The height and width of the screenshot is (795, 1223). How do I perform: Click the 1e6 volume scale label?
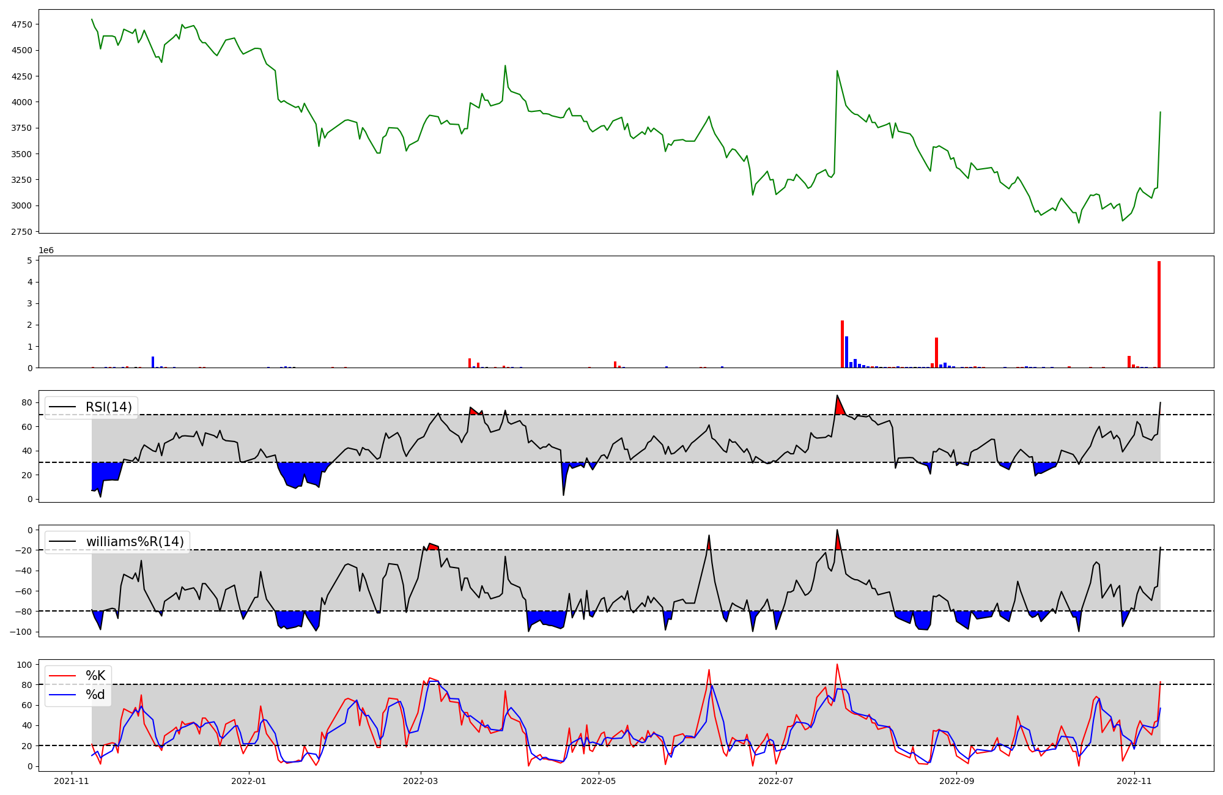coord(46,250)
